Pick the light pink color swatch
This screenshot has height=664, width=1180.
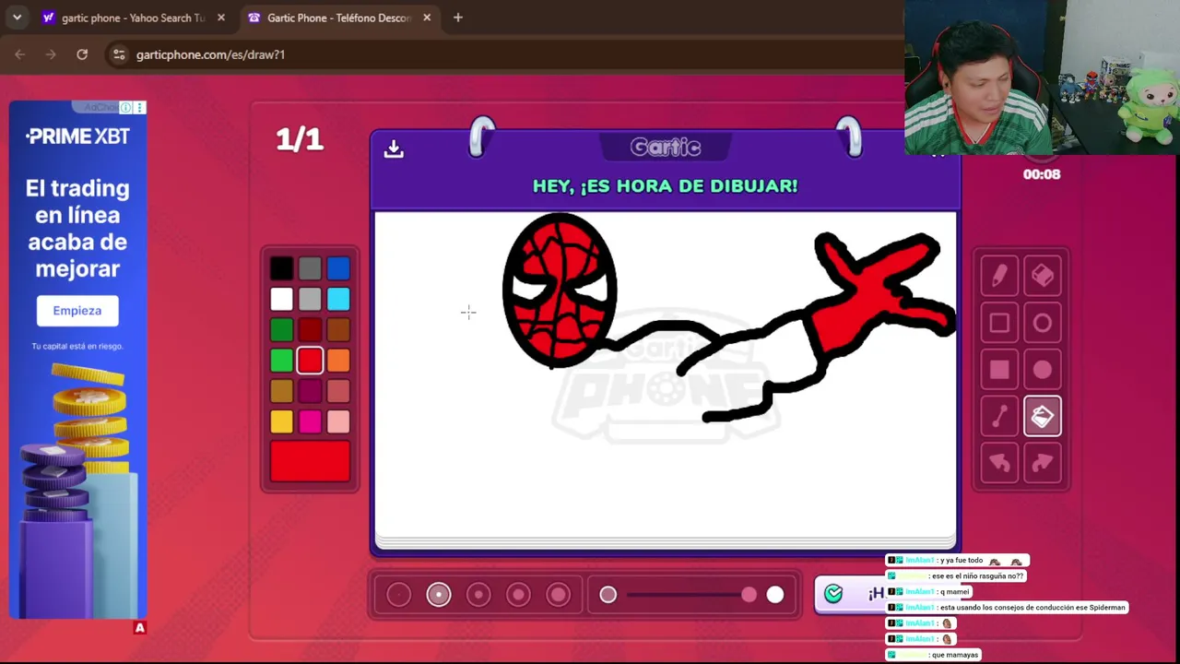click(338, 421)
